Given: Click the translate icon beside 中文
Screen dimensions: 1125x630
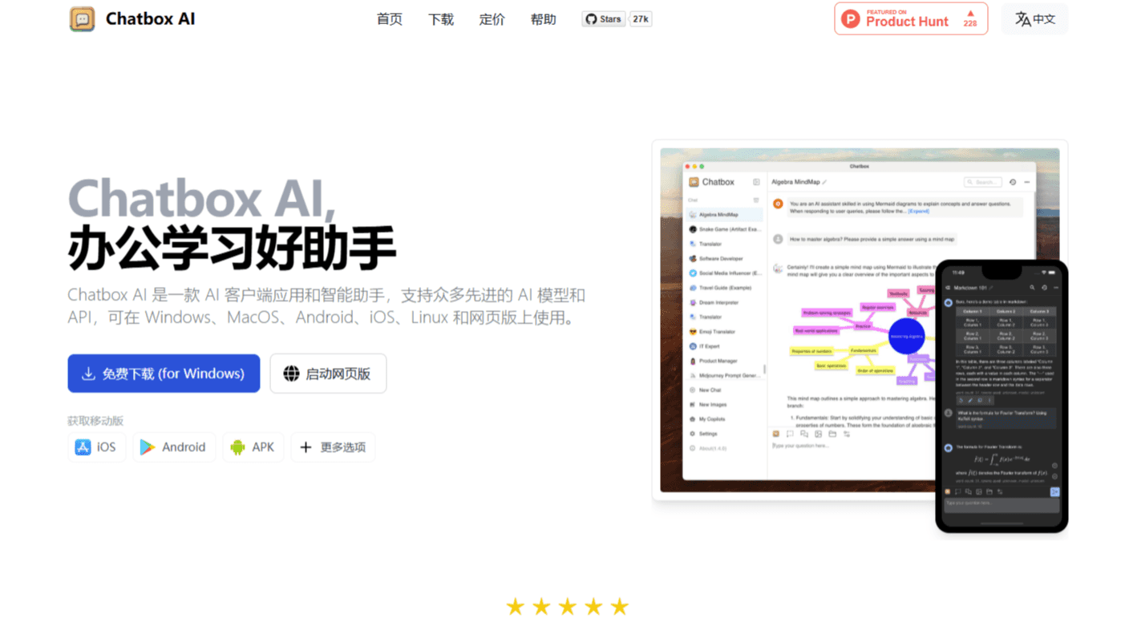Looking at the screenshot, I should [1022, 19].
